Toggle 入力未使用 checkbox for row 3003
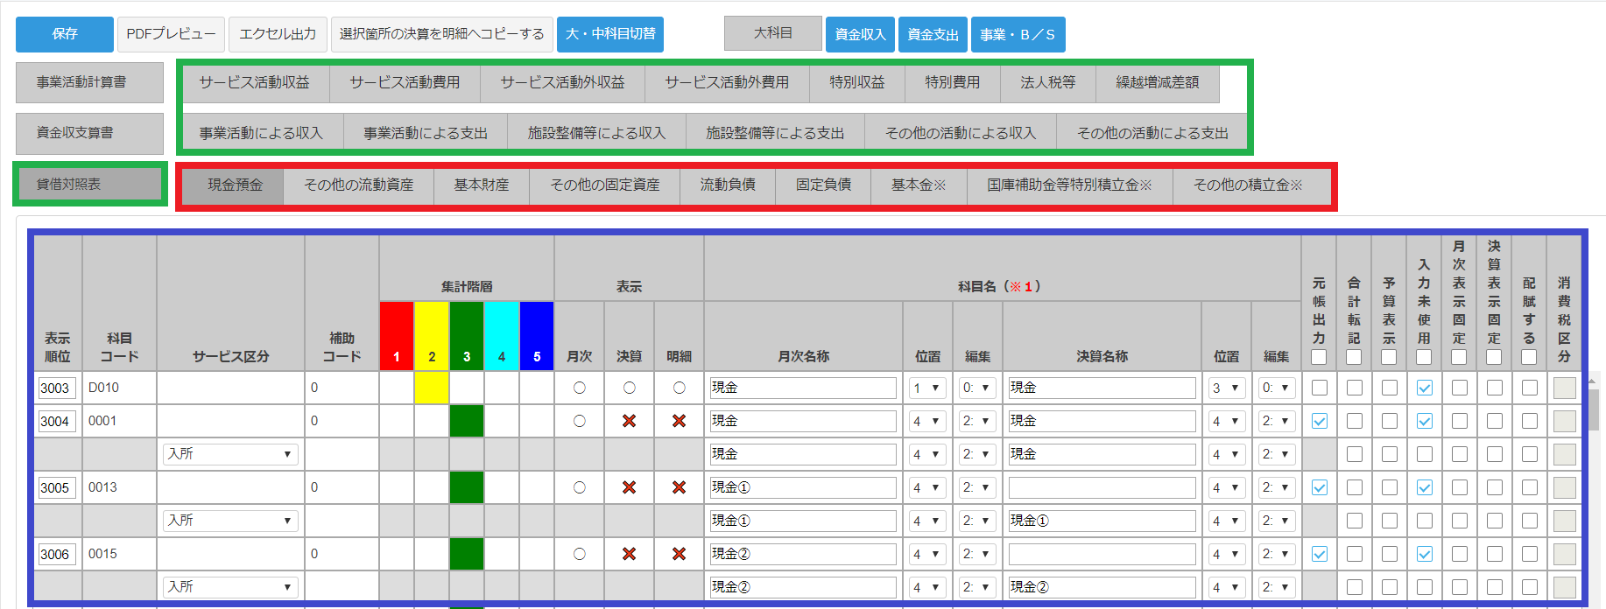Screen dimensions: 1606x609 [1425, 388]
